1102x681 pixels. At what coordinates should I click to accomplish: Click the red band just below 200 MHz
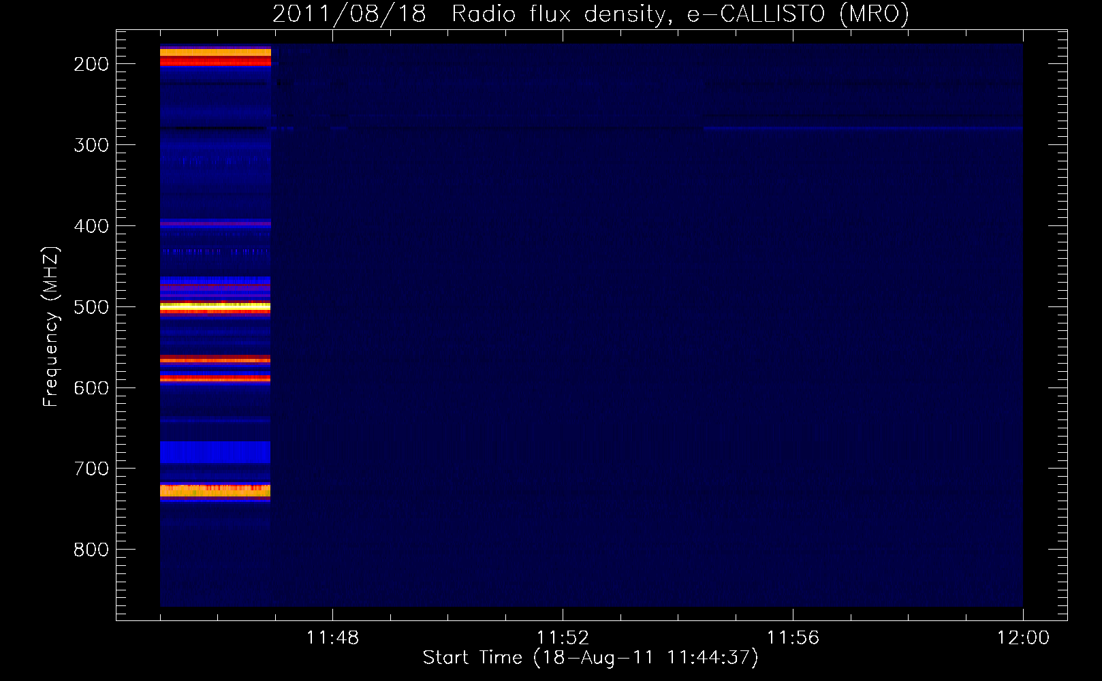click(x=215, y=61)
